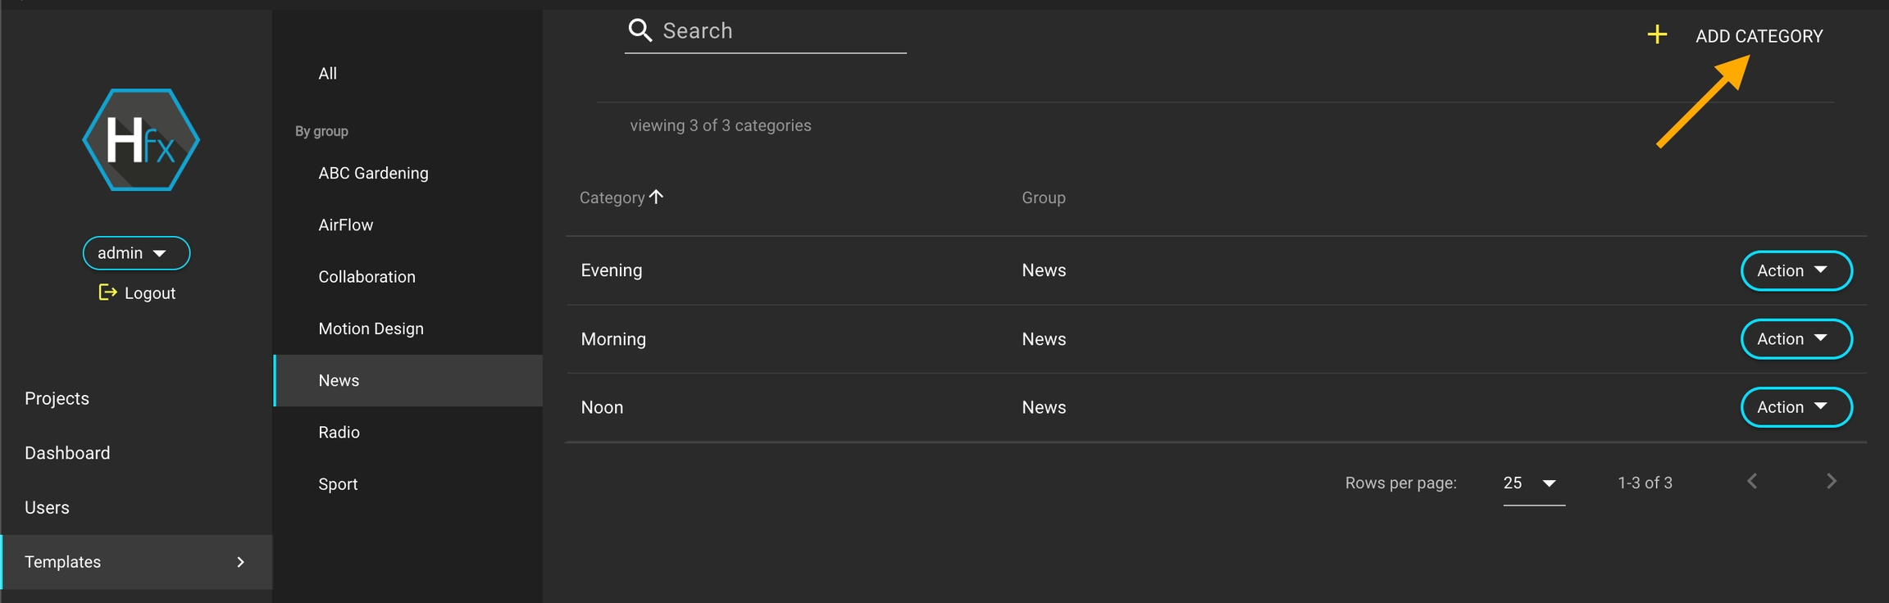Toggle Category column sort arrow
Image resolution: width=1889 pixels, height=603 pixels.
[656, 197]
